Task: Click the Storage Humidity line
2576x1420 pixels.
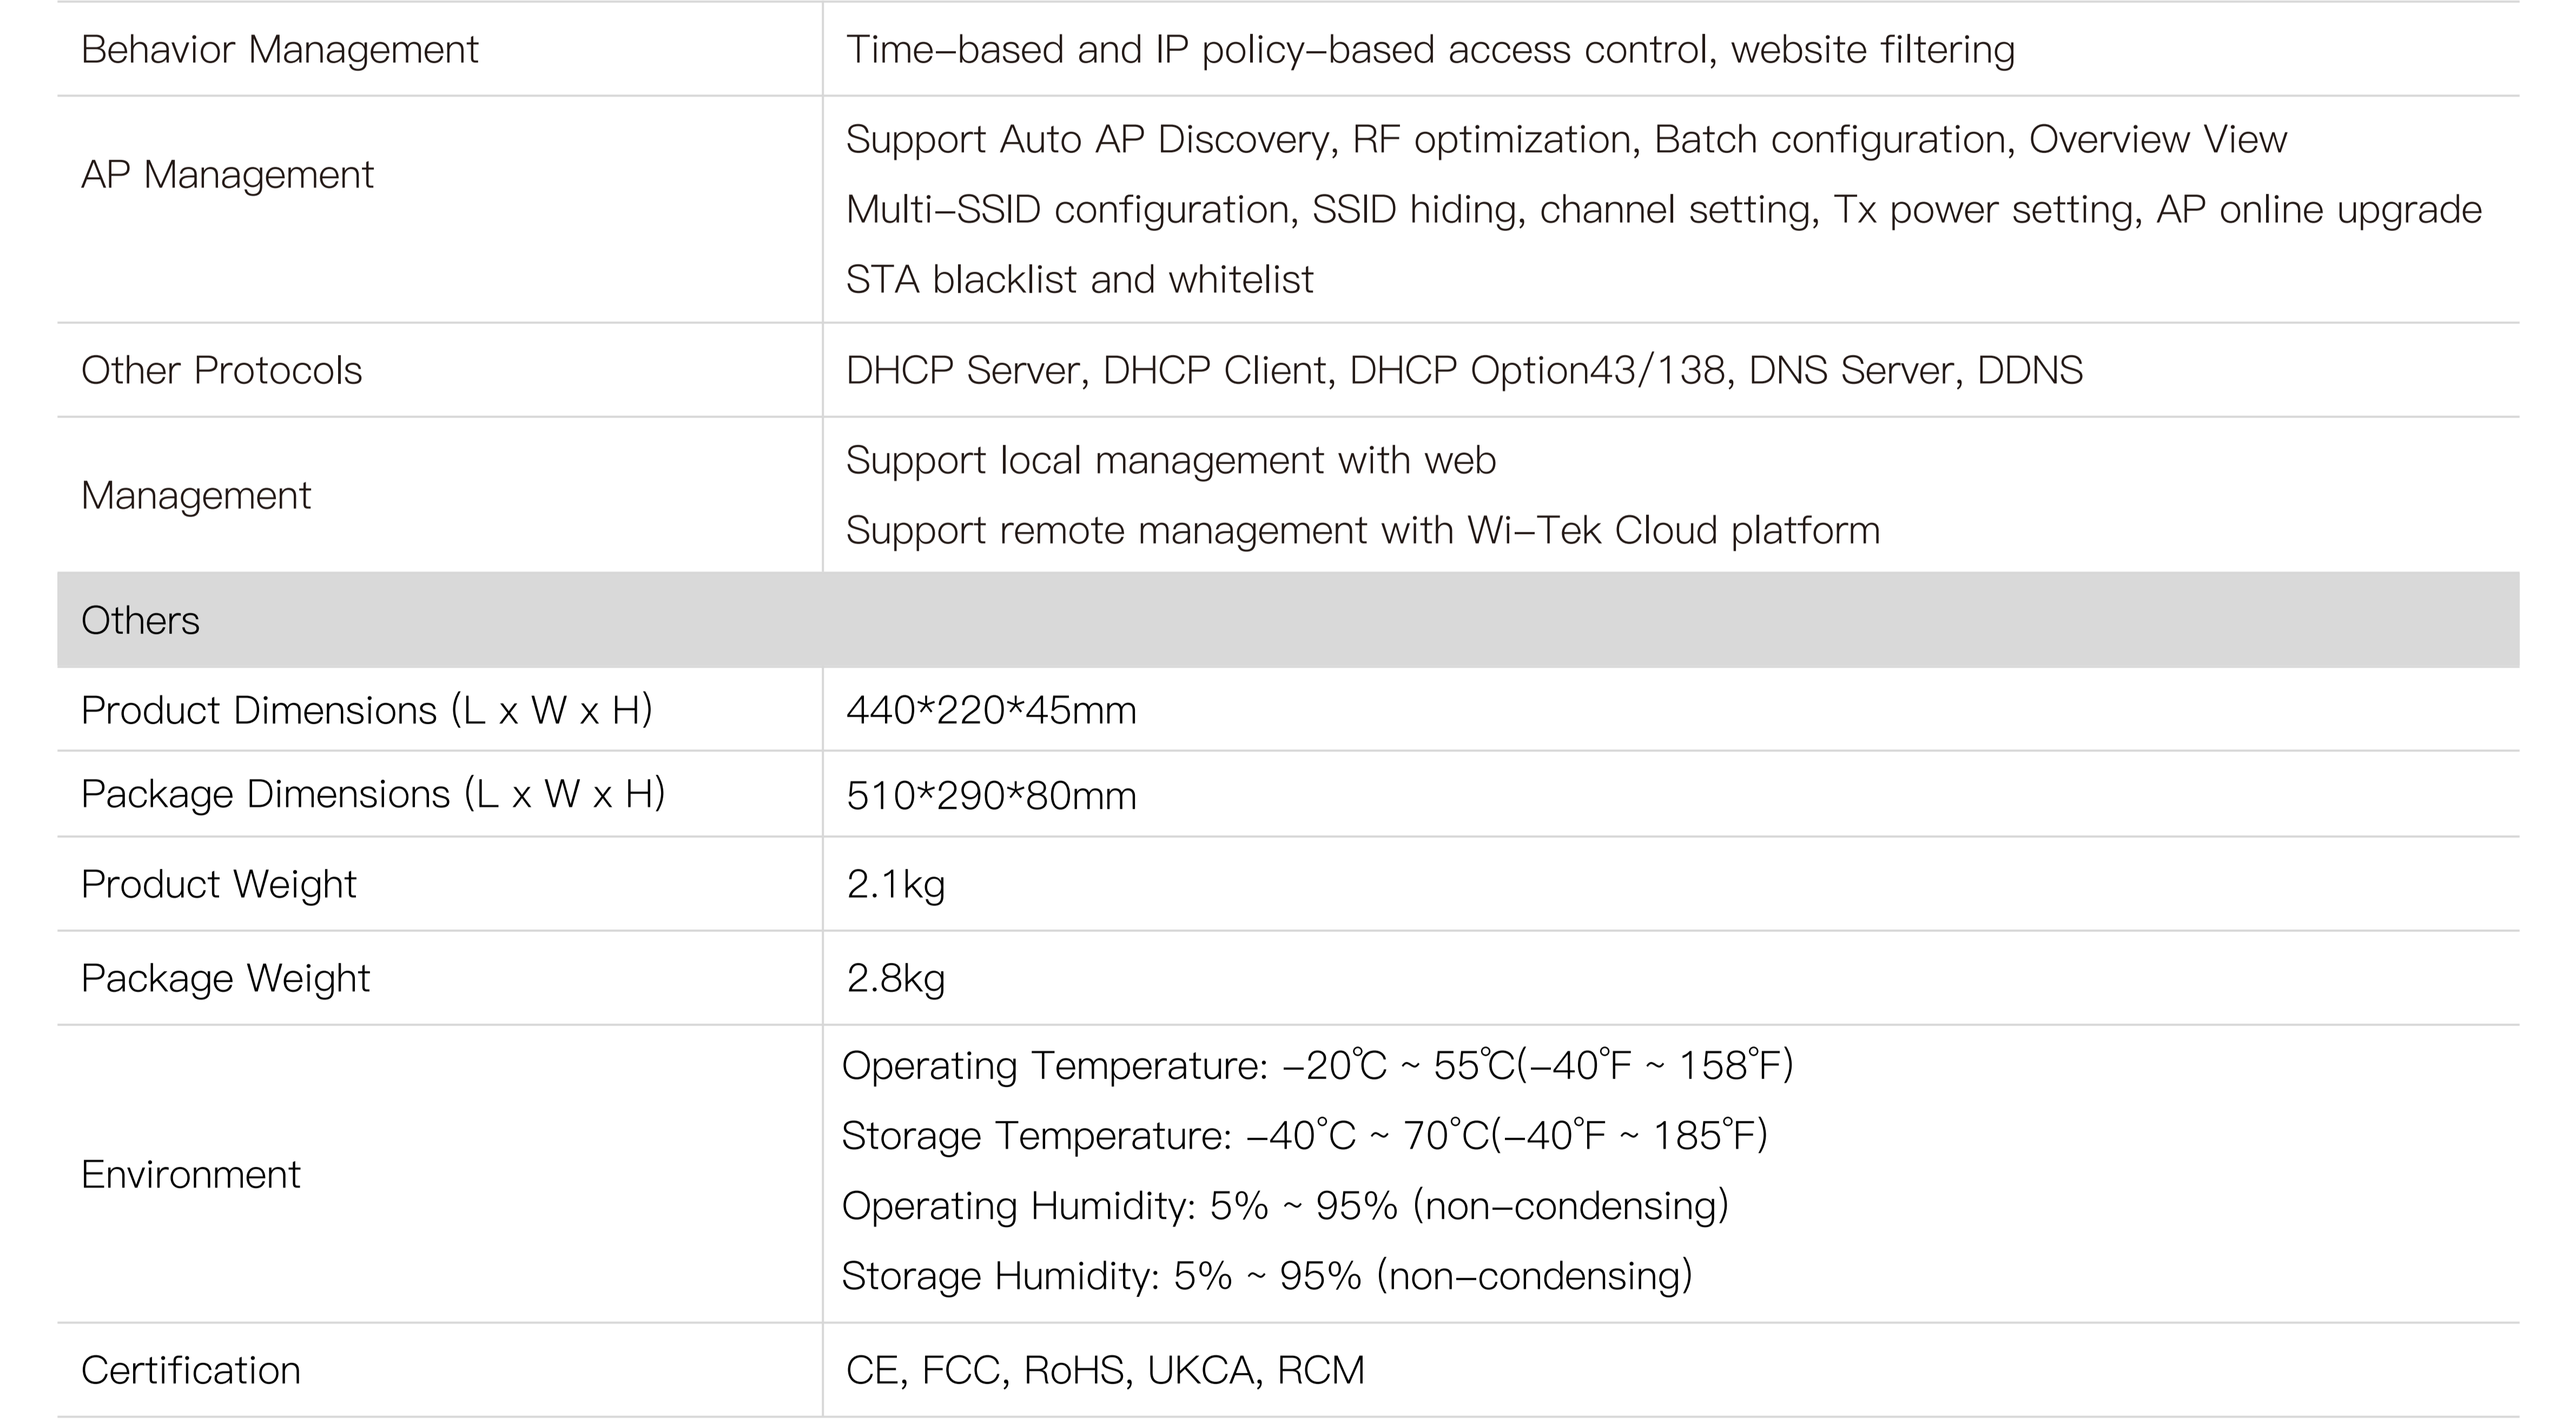Action: pos(1266,1276)
